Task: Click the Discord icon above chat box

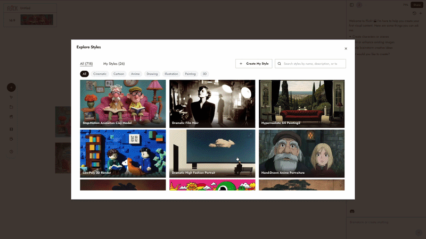Action: (x=352, y=211)
